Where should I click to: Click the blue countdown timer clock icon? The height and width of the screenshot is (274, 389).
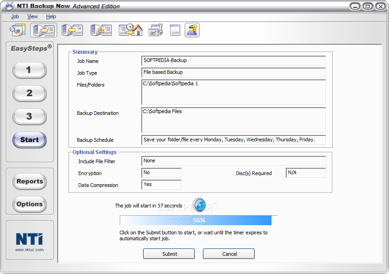[x=199, y=205]
